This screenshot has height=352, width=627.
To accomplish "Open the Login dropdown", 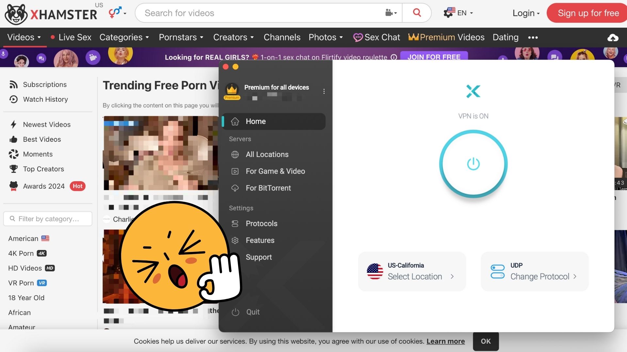I will coord(525,13).
